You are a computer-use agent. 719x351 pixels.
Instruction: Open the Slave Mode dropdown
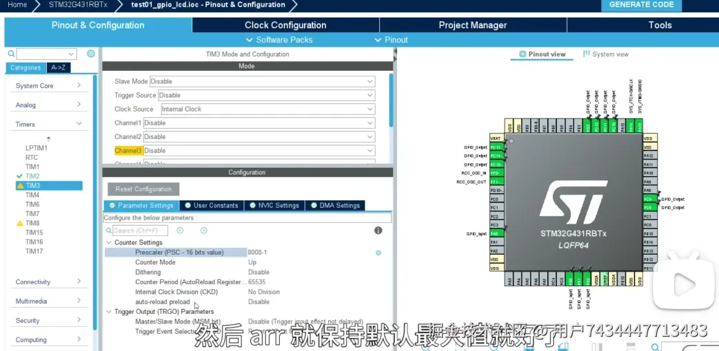pos(262,81)
